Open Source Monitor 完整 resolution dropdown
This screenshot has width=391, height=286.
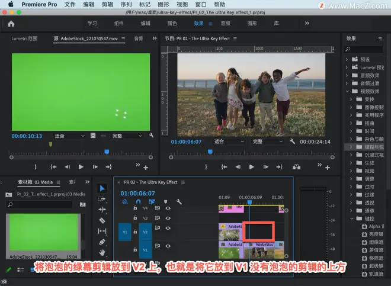pos(127,136)
